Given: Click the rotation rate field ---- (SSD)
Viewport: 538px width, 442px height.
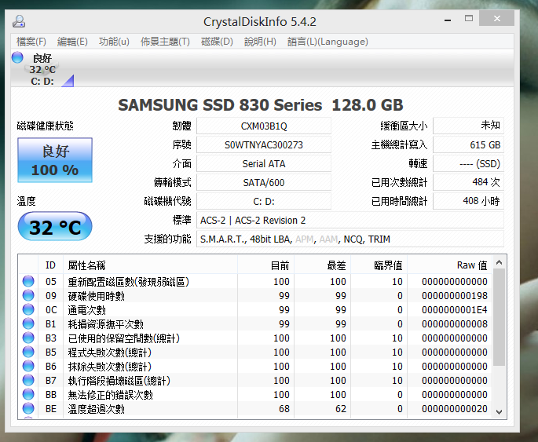Looking at the screenshot, I should [468, 163].
